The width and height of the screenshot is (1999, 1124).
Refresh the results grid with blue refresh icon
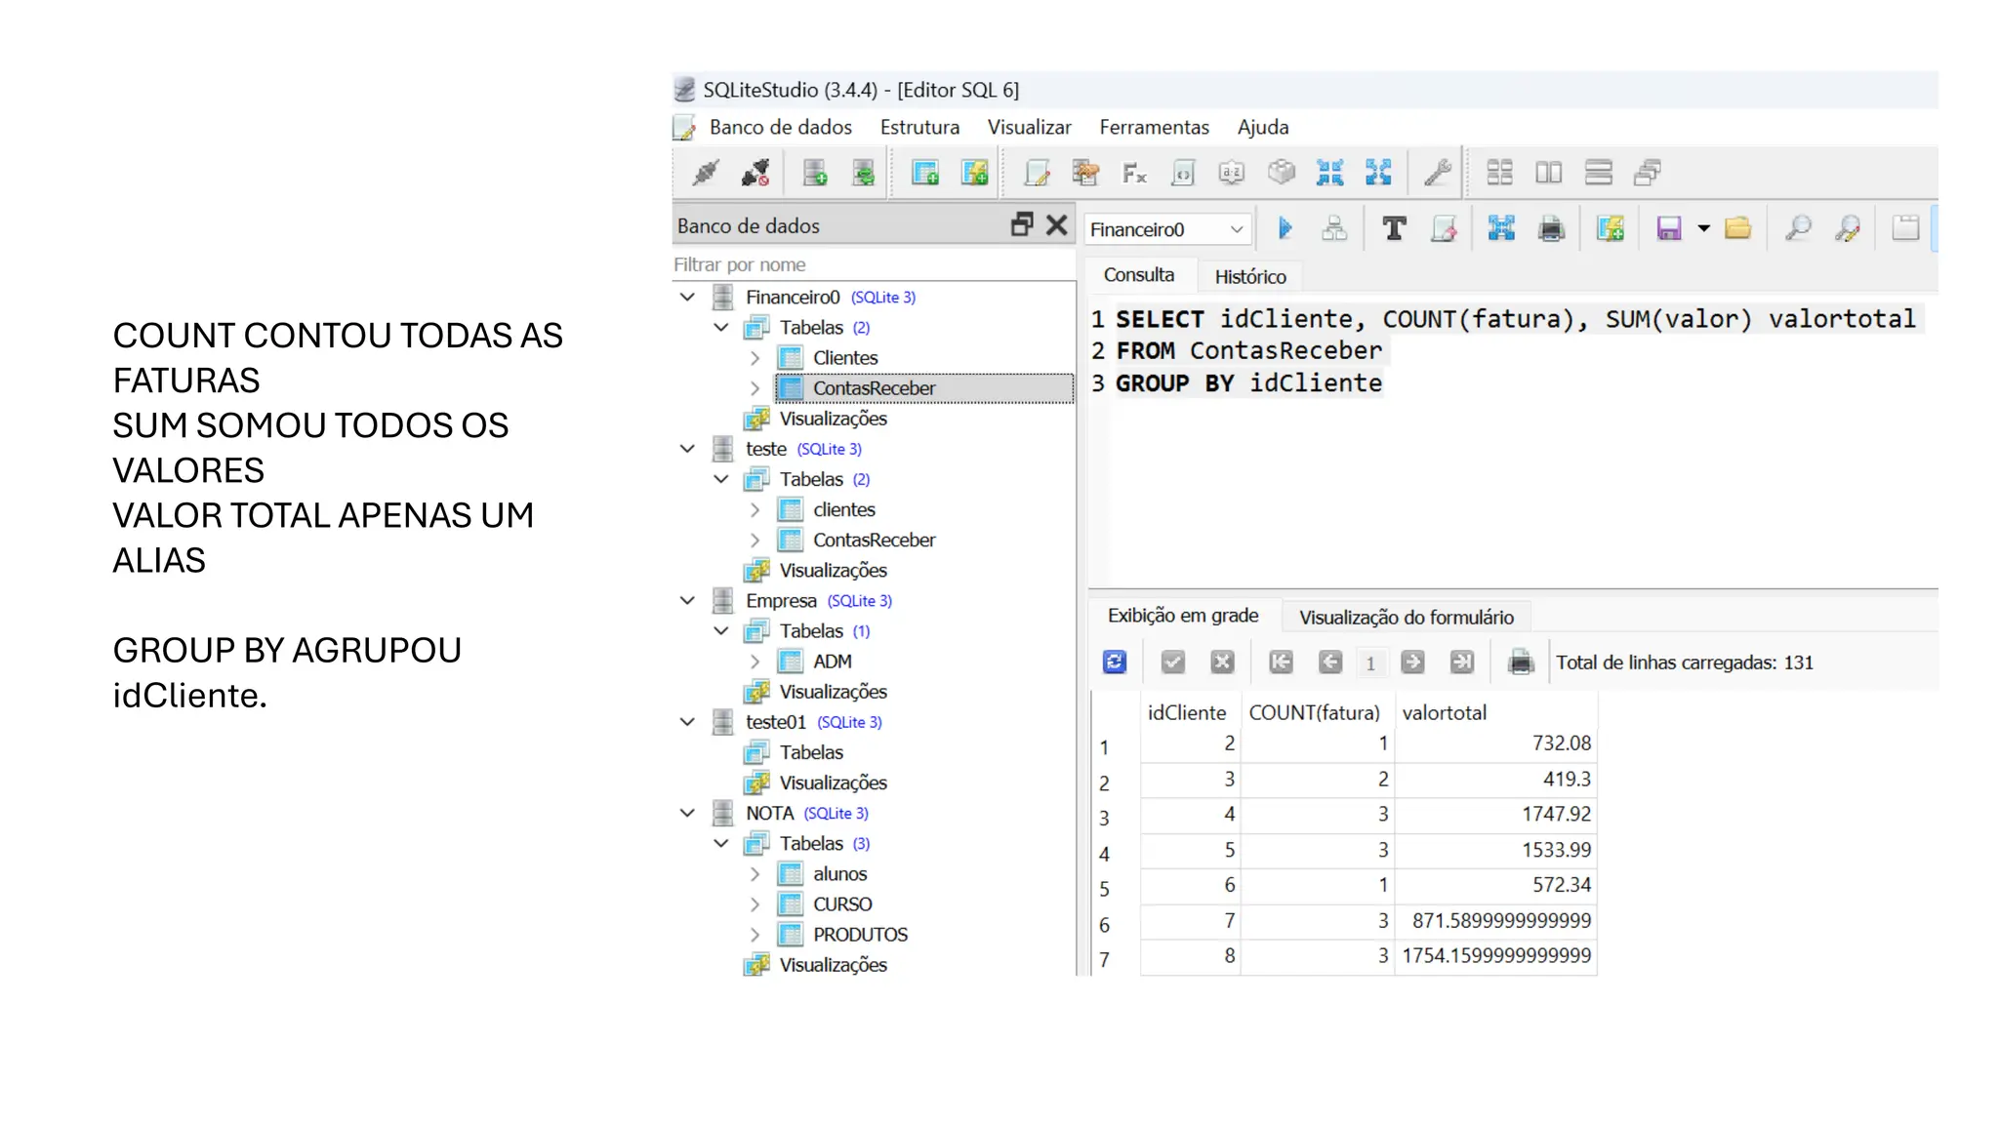pos(1115,662)
